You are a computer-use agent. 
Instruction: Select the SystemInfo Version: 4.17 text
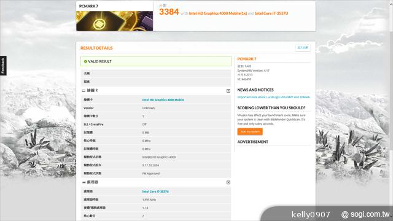[254, 71]
